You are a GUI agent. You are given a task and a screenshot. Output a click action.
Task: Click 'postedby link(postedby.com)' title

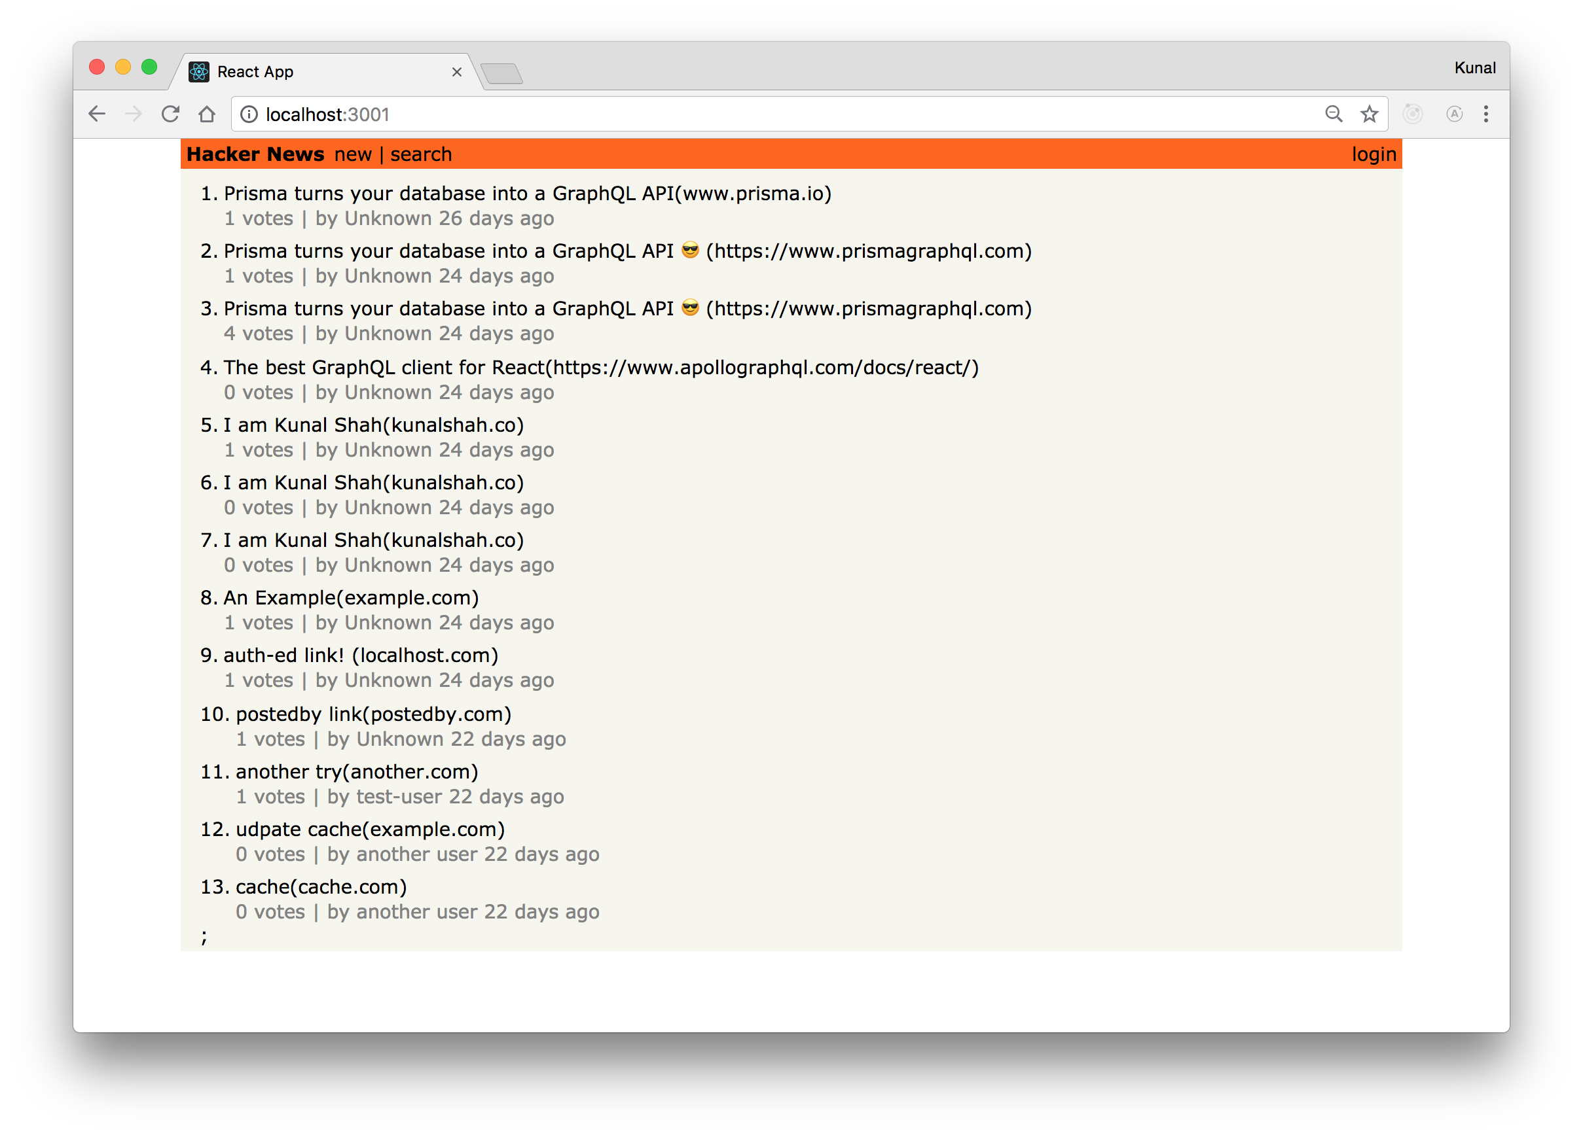373,714
